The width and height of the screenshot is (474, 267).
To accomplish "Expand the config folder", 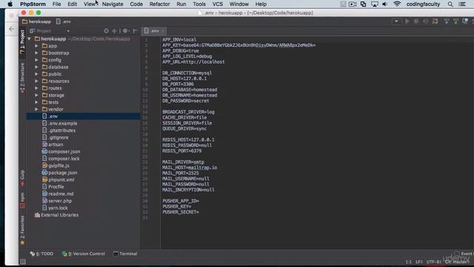I will 36,60.
